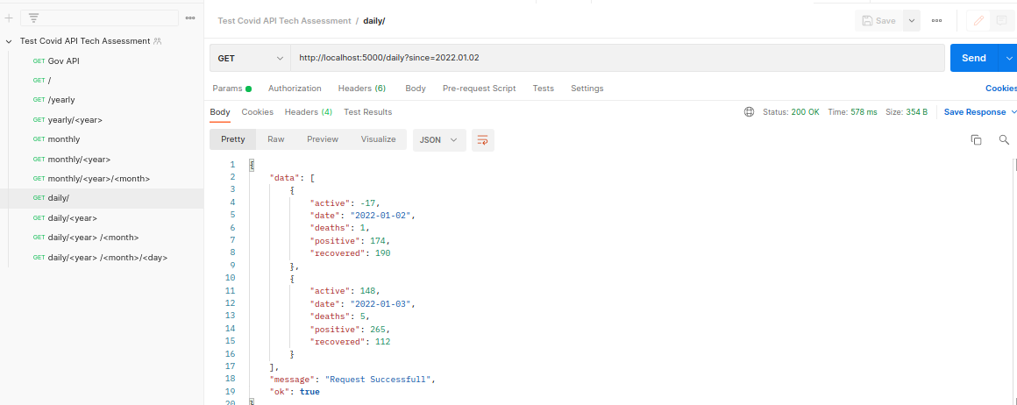Open the Save options dropdown arrow
1017x405 pixels.
(x=911, y=21)
